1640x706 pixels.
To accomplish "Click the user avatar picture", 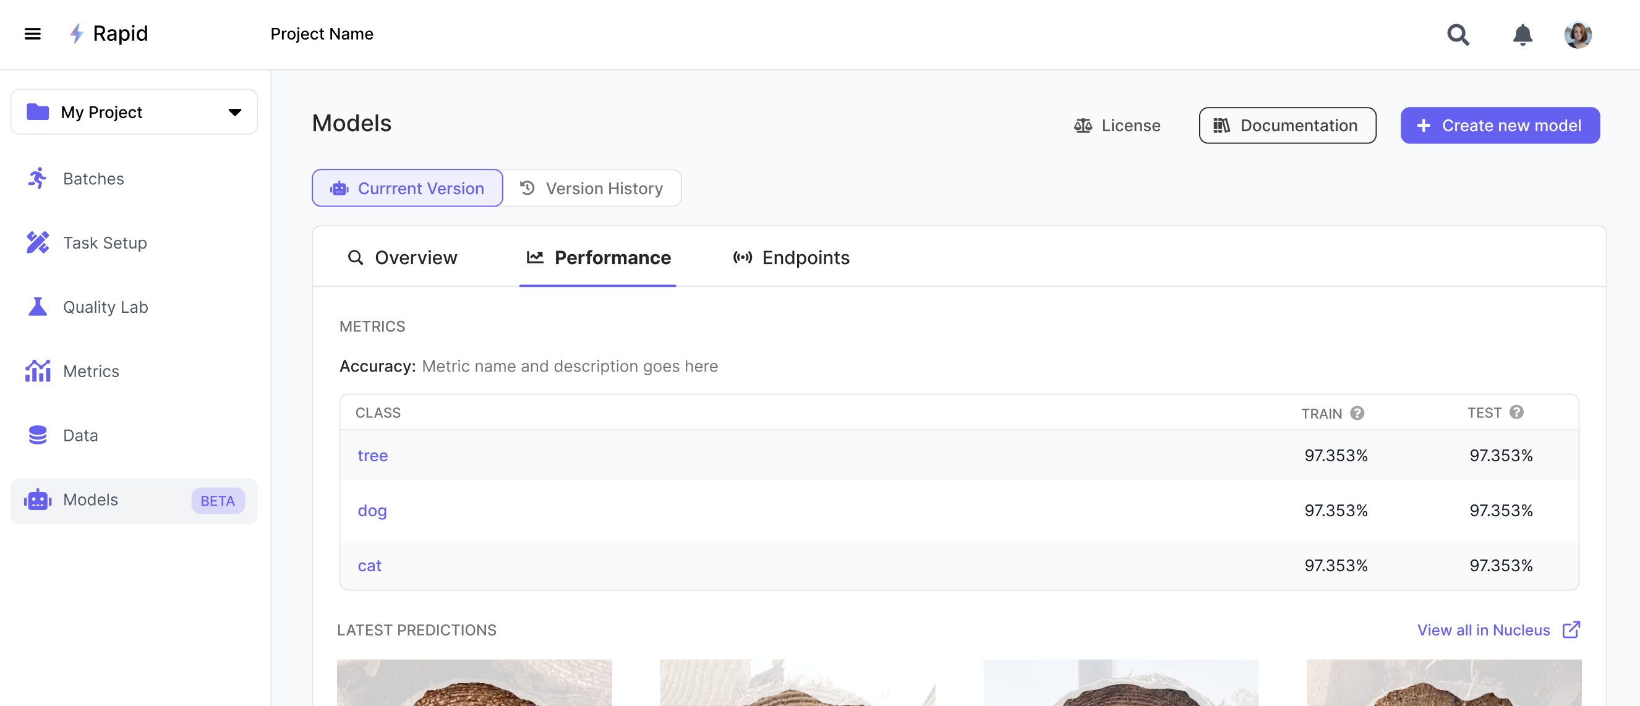I will (1577, 35).
